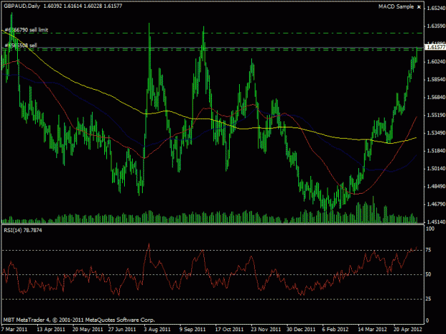This screenshot has height=334, width=446.
Task: Click the 1.48490 price axis label
Action: (x=436, y=187)
